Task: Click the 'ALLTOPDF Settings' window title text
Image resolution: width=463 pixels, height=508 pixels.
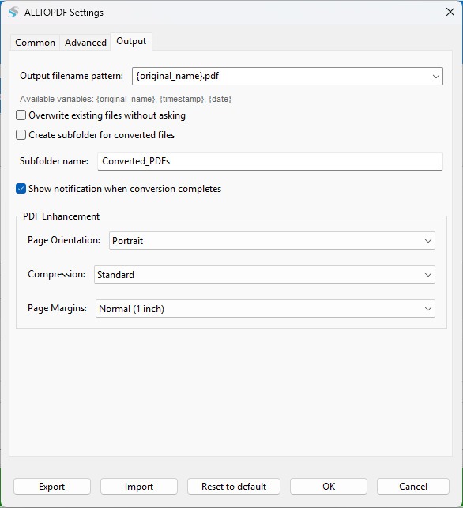Action: click(x=64, y=13)
